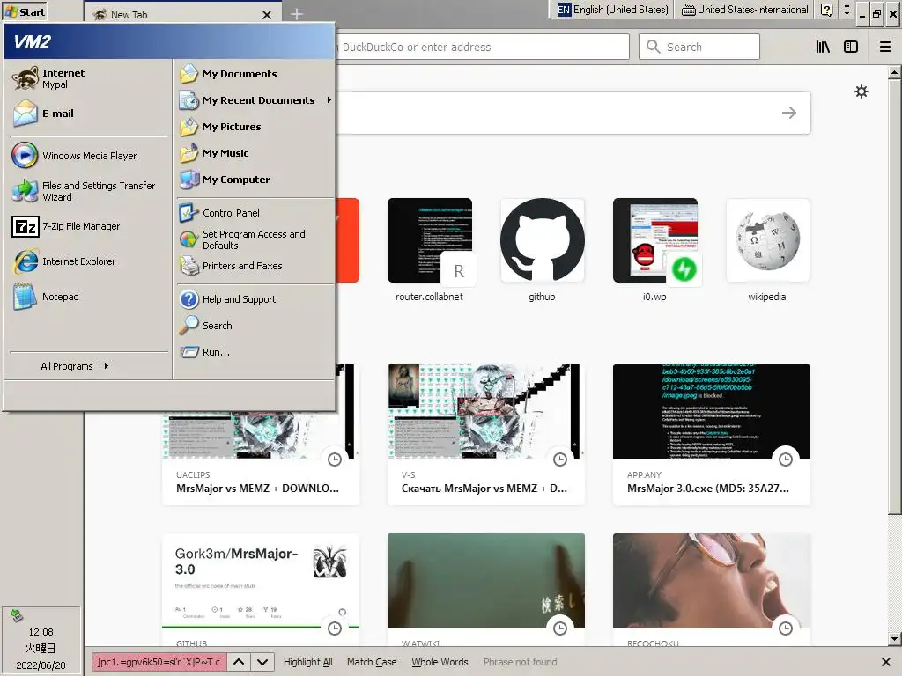Go to next find match
The height and width of the screenshot is (676, 902).
pyautogui.click(x=262, y=662)
